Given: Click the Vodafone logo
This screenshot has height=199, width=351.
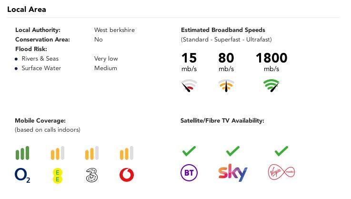Looking at the screenshot, I should (x=126, y=175).
